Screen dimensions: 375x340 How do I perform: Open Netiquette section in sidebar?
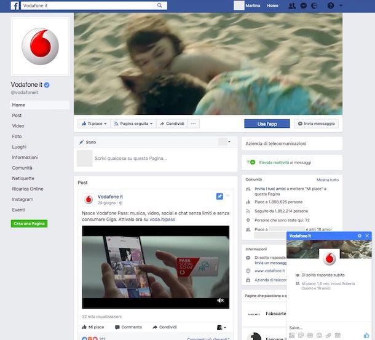[x=23, y=178]
